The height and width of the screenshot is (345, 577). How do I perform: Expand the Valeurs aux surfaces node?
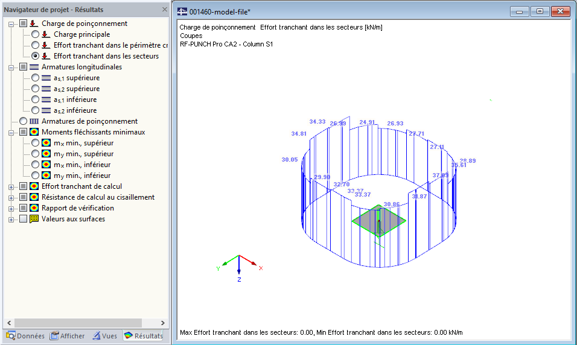(11, 220)
